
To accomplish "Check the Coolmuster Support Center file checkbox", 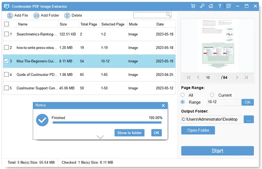I will pos(6,88).
